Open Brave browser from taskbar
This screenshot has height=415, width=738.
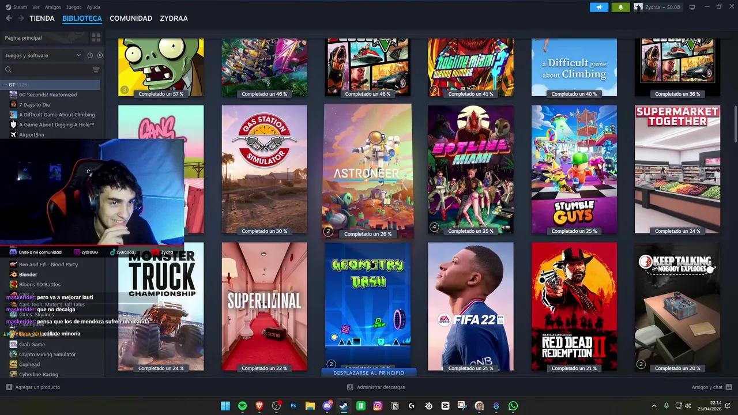click(x=259, y=406)
